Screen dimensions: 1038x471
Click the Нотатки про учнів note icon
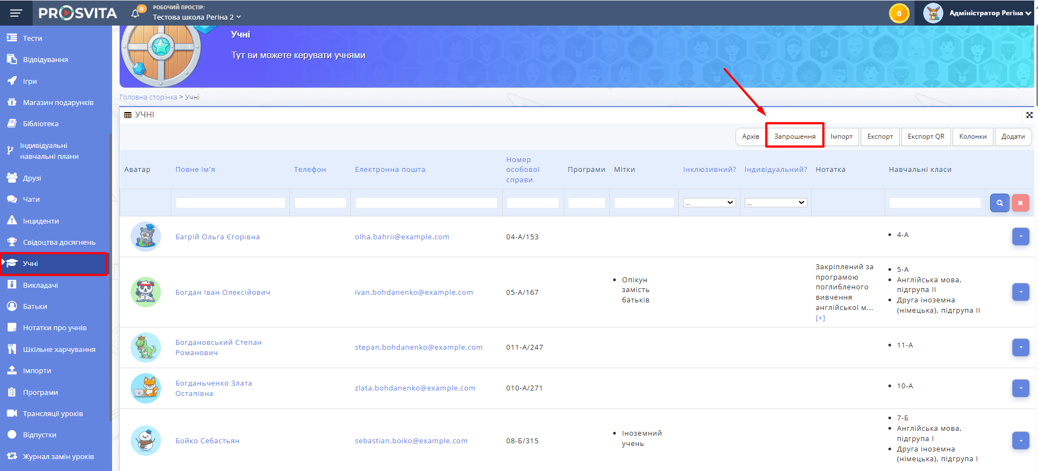pyautogui.click(x=12, y=327)
